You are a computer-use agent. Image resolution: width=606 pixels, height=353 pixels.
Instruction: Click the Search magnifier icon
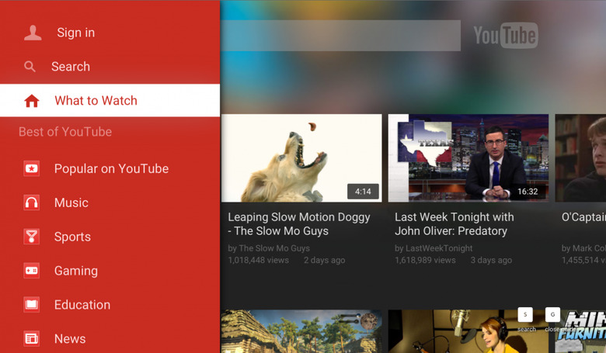(30, 67)
